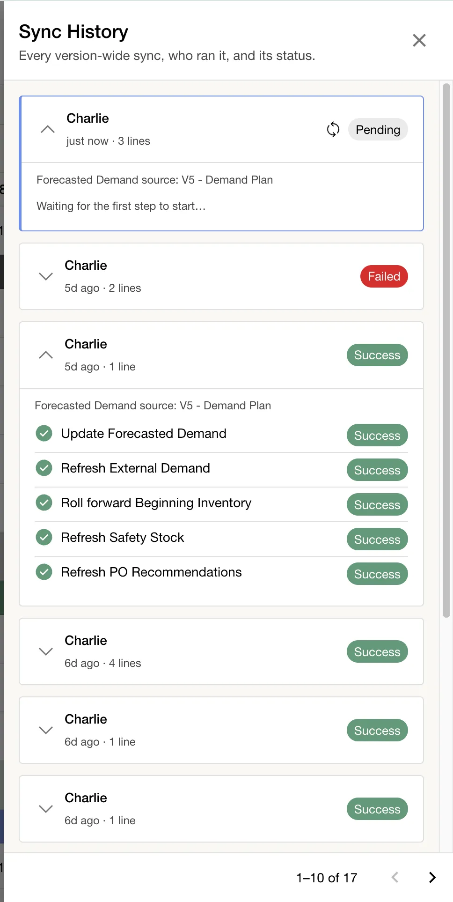Click Success badge for Refresh Safety Stock

(377, 540)
